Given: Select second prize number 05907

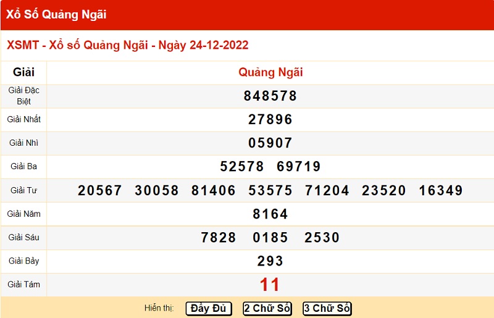Looking at the screenshot, I should tap(270, 143).
